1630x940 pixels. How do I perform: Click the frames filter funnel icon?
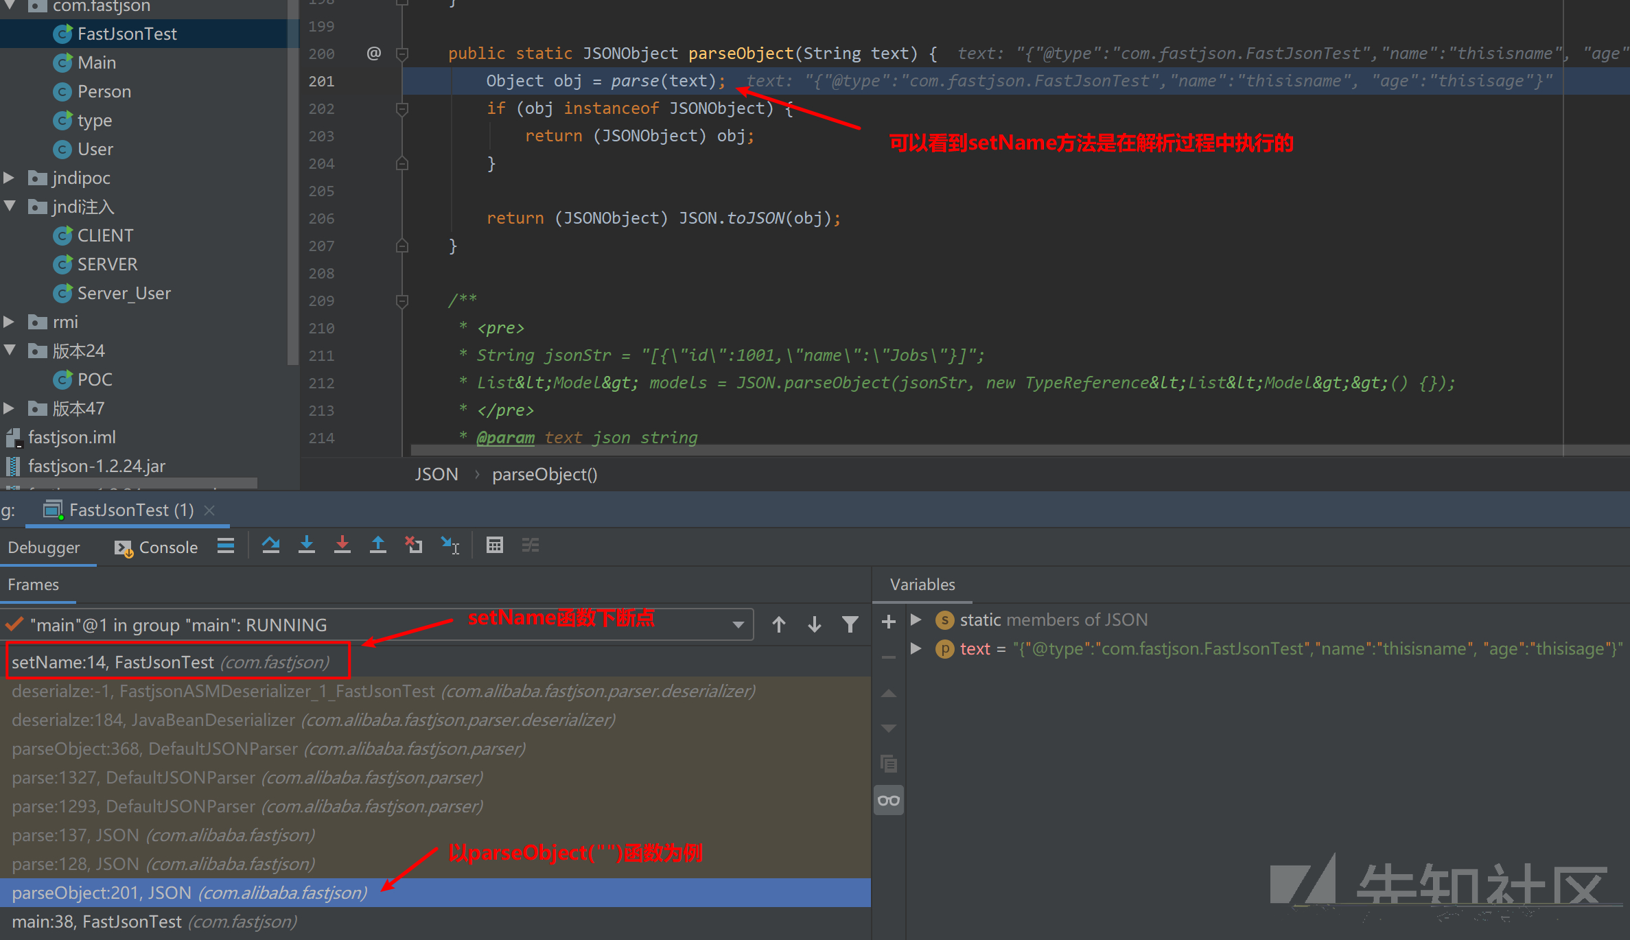850,624
